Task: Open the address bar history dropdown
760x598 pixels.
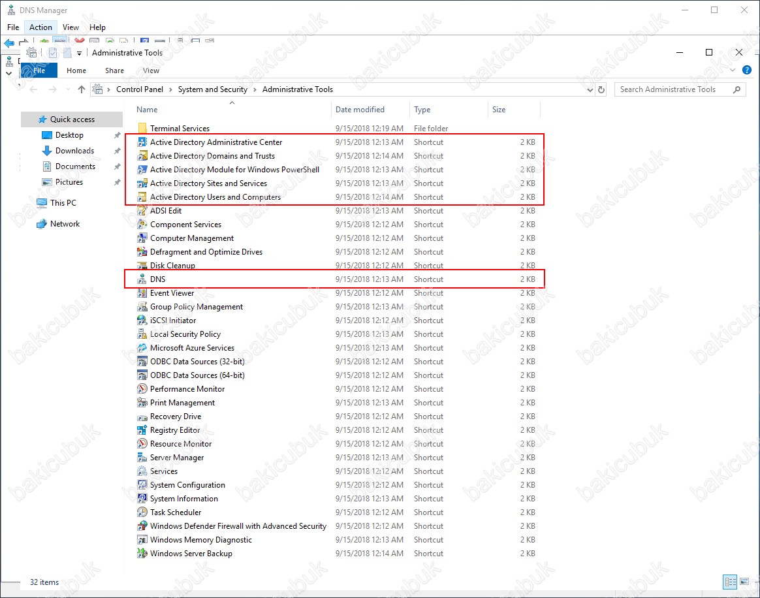Action: 590,89
